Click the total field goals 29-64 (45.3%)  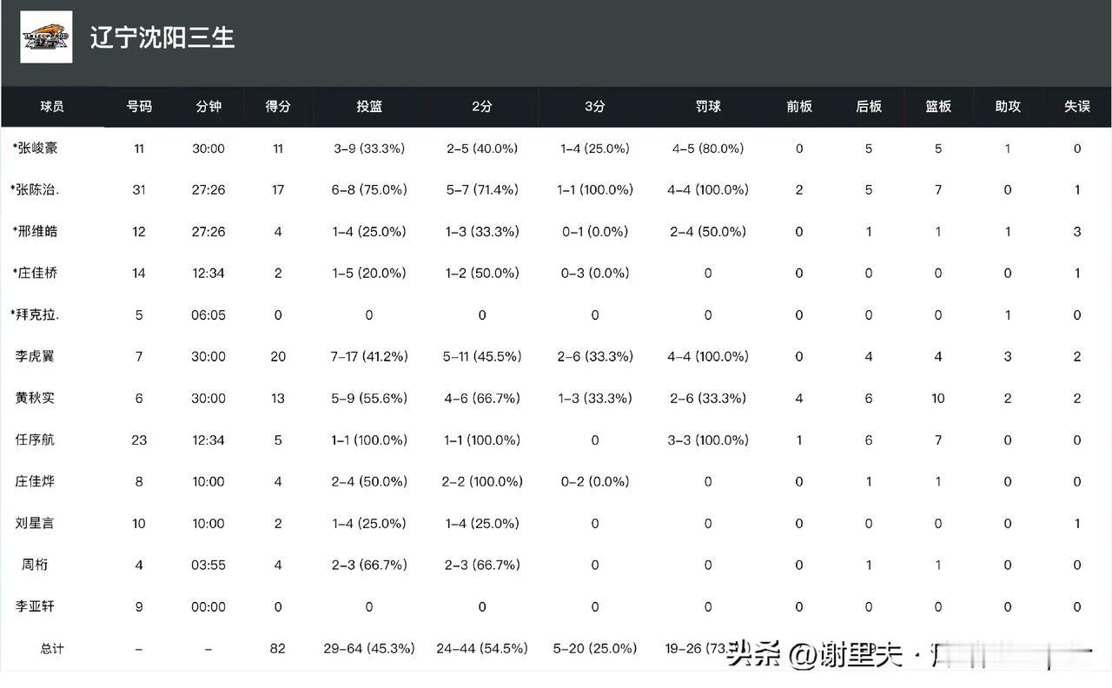(369, 648)
